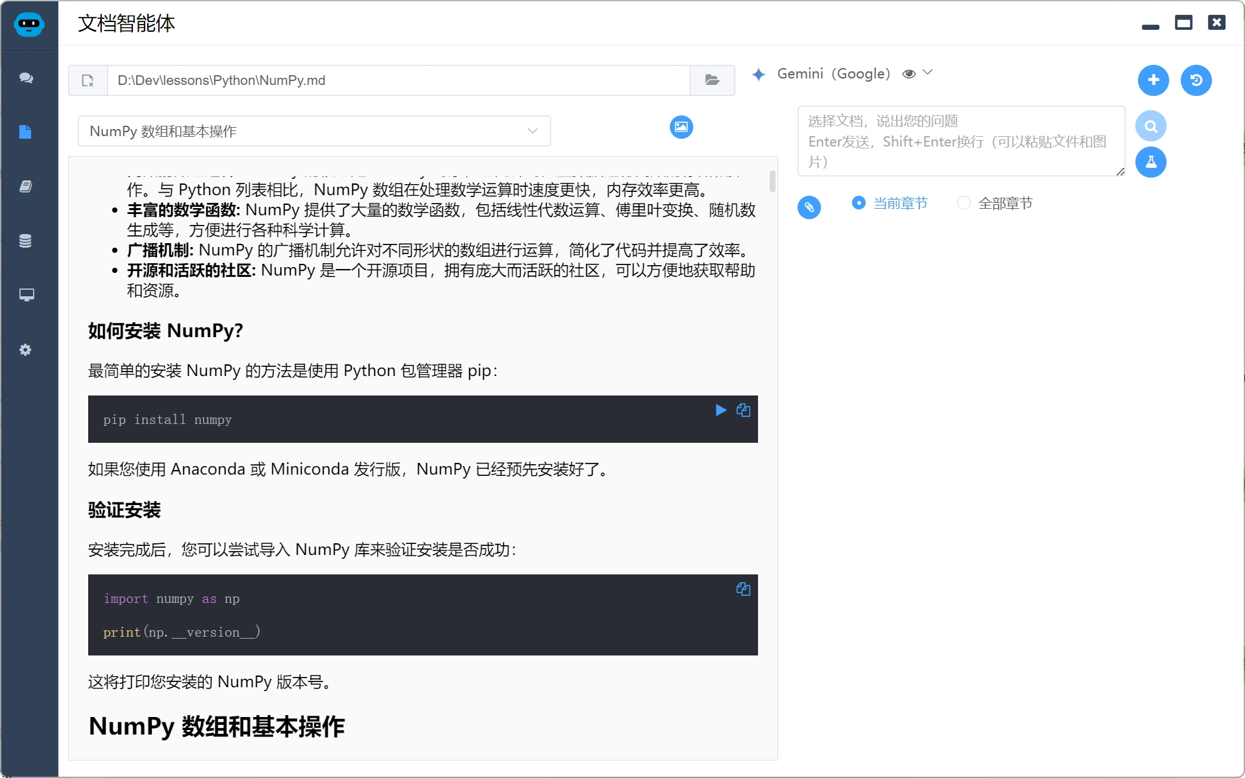
Task: Click the question input text area
Action: point(961,141)
